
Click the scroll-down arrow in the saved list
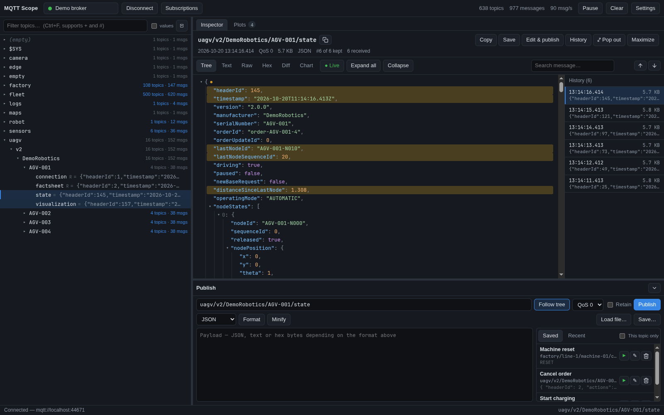click(657, 397)
